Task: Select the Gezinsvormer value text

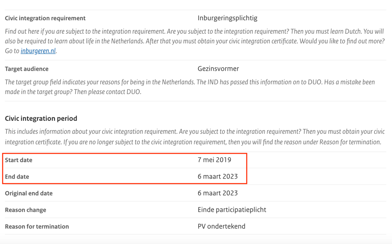Action: 218,69
